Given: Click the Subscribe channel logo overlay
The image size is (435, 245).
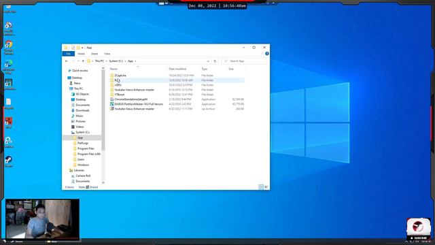Looking at the screenshot, I should [419, 229].
